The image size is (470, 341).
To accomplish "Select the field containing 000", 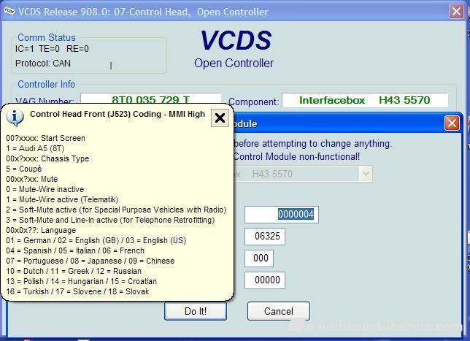I will [262, 258].
